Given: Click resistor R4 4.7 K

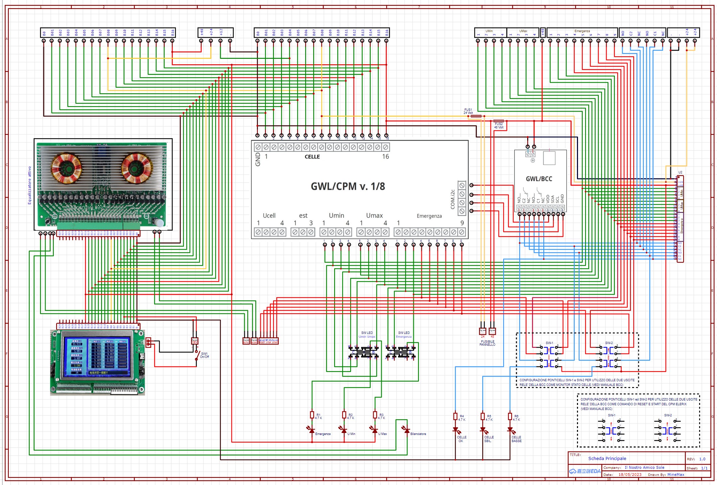Looking at the screenshot, I should tap(455, 416).
